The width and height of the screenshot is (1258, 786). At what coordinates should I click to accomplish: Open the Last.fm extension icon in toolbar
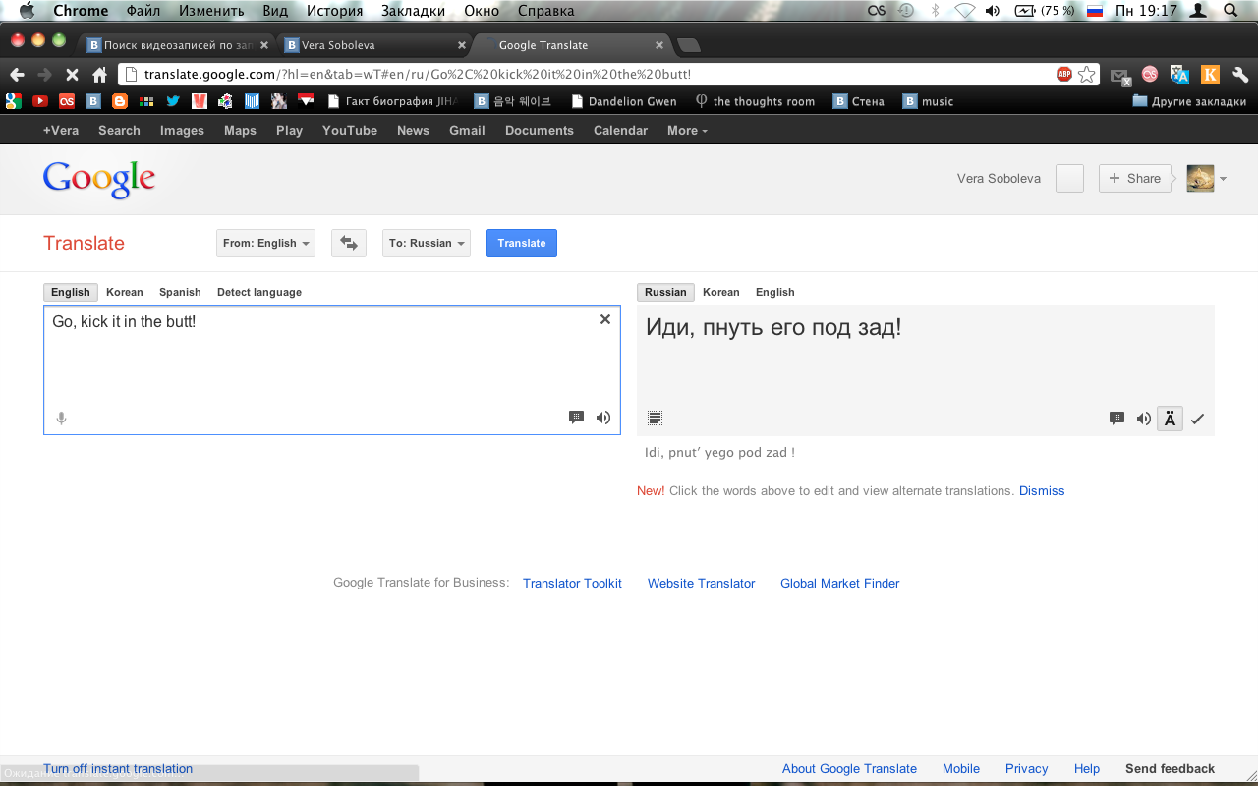1149,74
